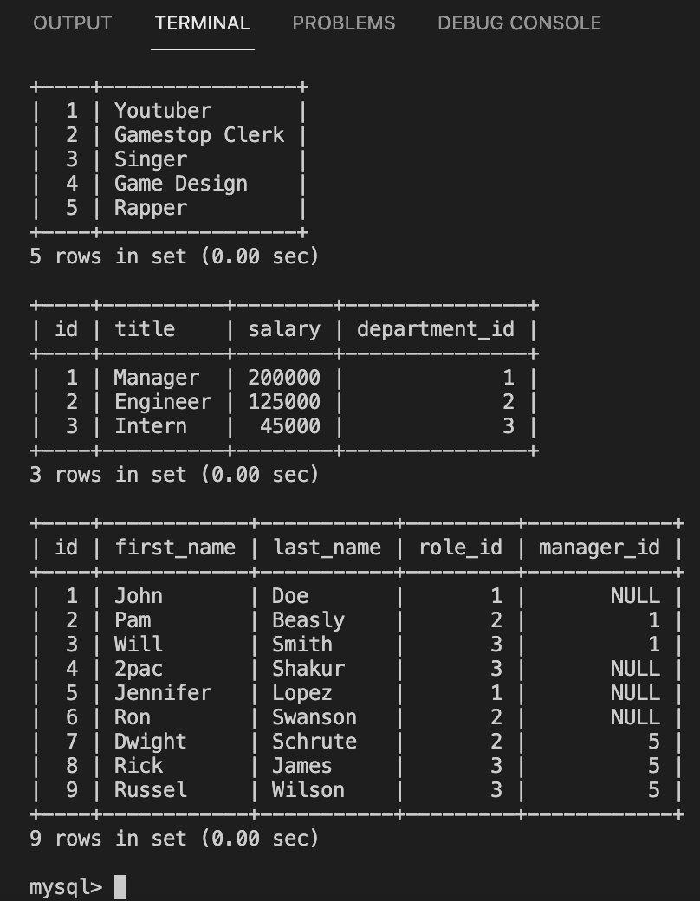Click the first_name column header
700x901 pixels.
[173, 547]
